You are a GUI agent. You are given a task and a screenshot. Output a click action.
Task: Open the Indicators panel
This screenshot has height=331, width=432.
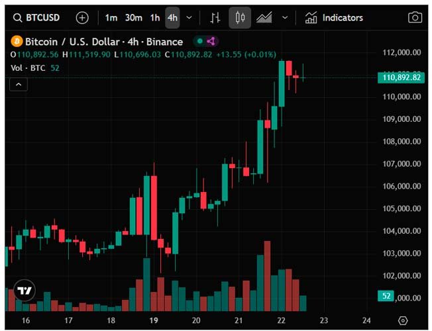334,18
